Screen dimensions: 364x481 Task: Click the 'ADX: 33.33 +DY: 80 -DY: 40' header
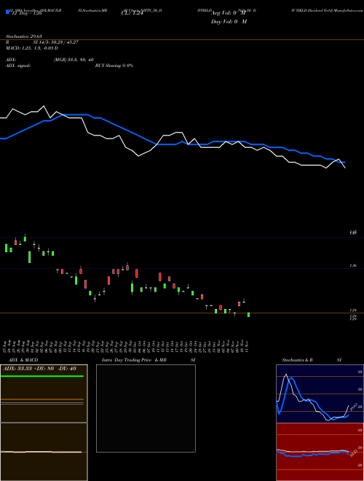pos(39,369)
